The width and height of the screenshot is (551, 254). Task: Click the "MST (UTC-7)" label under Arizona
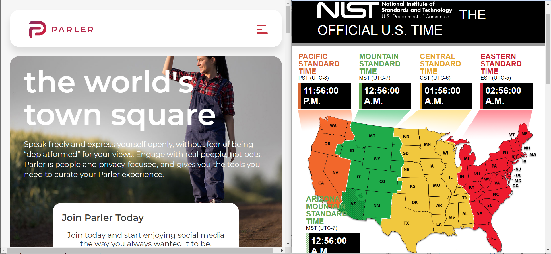pos(322,228)
